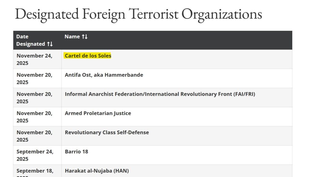The width and height of the screenshot is (314, 177).
Task: Click the sort arrows beside Date Designated
Action: pos(50,44)
